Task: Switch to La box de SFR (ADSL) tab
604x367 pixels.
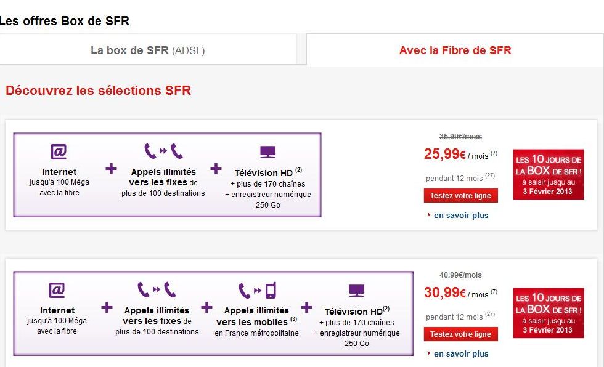Action: pos(148,50)
